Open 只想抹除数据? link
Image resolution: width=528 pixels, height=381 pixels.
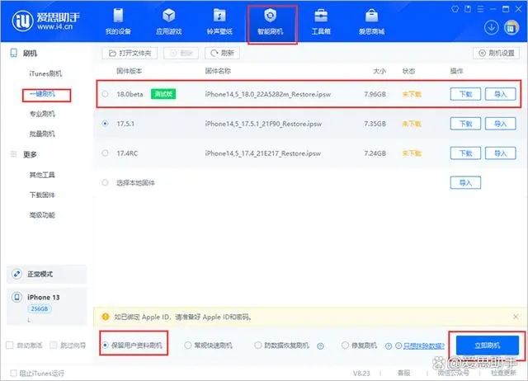tap(423, 346)
